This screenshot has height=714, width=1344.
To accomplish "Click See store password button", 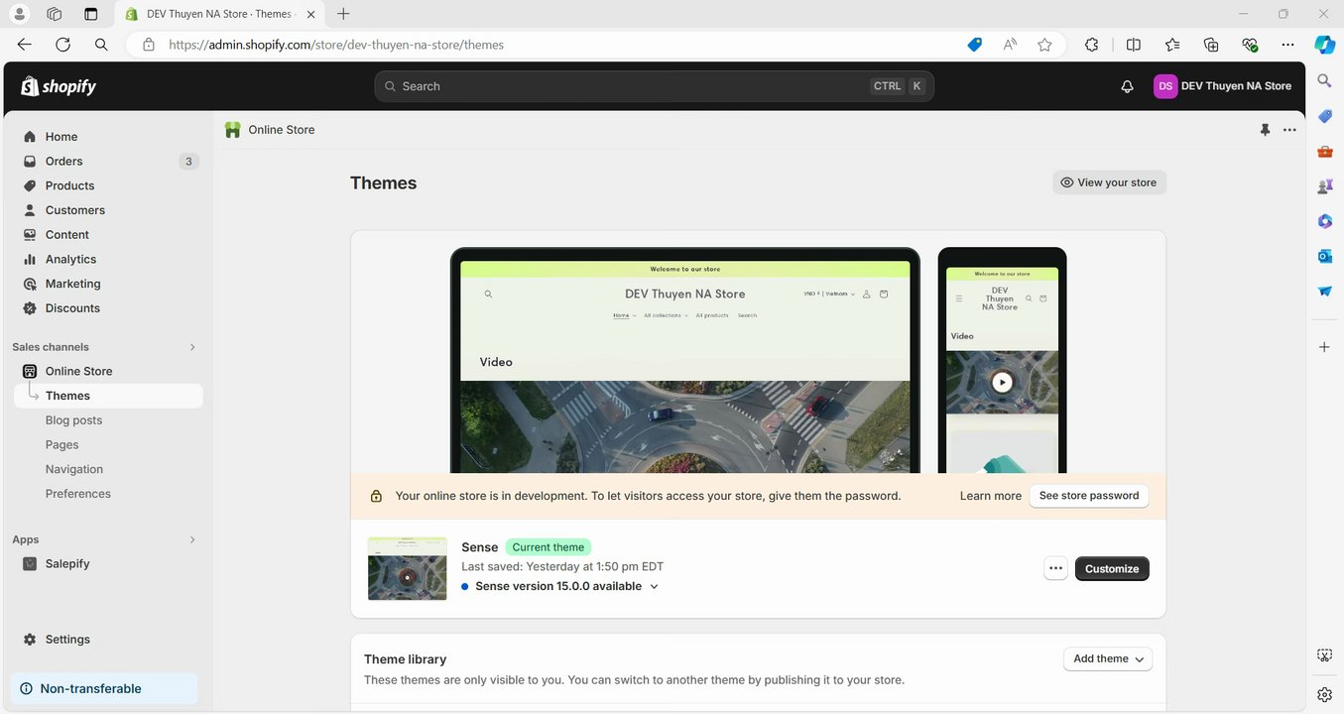I will click(1089, 496).
